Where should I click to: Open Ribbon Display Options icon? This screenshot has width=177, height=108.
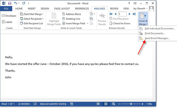pyautogui.click(x=135, y=3)
